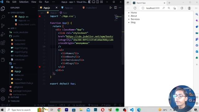
Task: Collapse the APP-1 project section
Action: [13, 28]
